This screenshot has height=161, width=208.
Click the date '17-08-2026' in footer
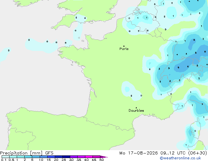click(x=143, y=153)
